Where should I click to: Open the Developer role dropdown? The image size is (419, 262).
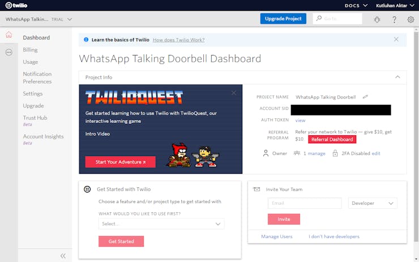click(x=373, y=203)
